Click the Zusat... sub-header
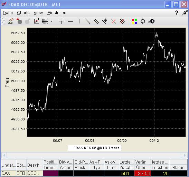 pyautogui.click(x=126, y=167)
